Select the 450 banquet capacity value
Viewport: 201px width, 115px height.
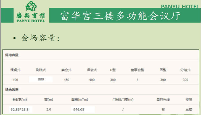point(66,80)
